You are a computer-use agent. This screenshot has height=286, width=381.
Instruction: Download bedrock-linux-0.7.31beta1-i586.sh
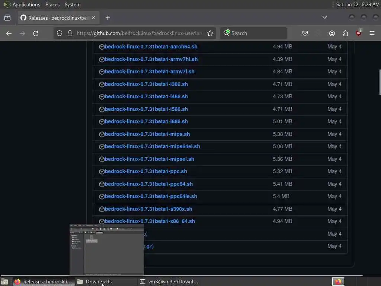coord(146,109)
